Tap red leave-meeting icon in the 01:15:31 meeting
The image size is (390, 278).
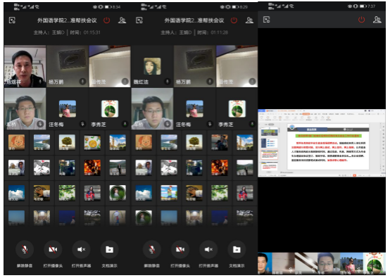[x=107, y=20]
